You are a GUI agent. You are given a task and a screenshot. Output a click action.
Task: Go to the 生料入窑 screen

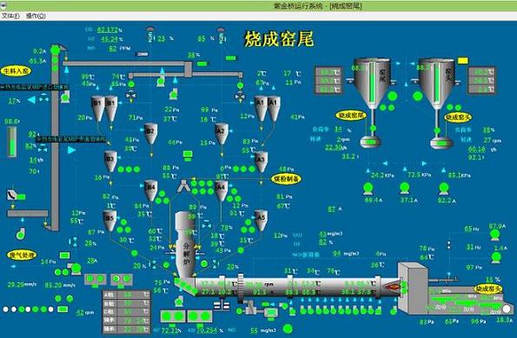[x=16, y=71]
